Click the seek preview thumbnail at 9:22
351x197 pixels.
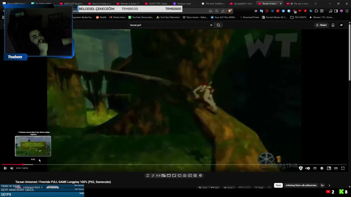(x=33, y=146)
